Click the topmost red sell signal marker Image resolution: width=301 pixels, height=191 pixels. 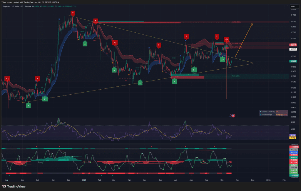click(73, 13)
